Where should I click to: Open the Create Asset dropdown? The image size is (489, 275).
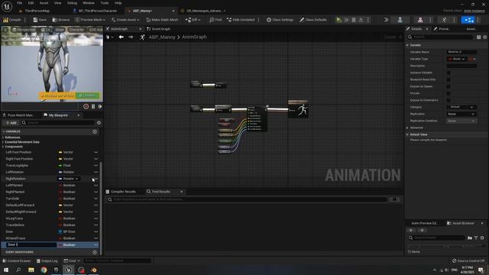pos(125,20)
